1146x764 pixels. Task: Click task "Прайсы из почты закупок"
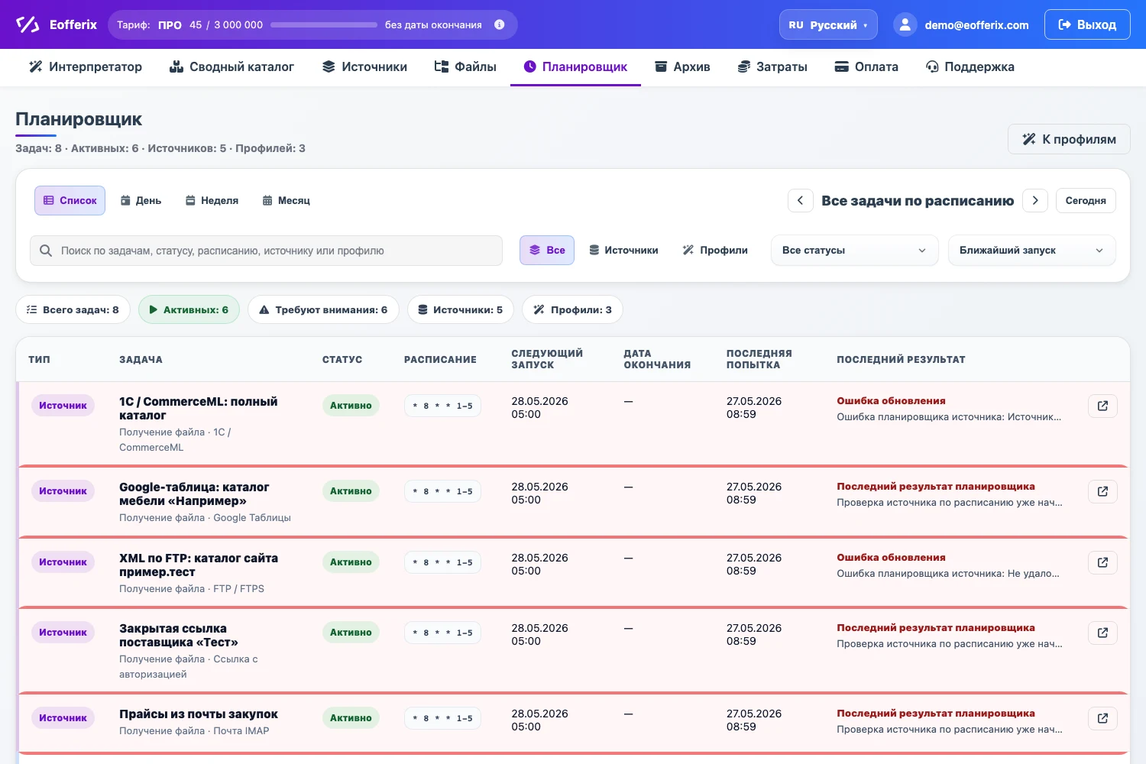[199, 714]
